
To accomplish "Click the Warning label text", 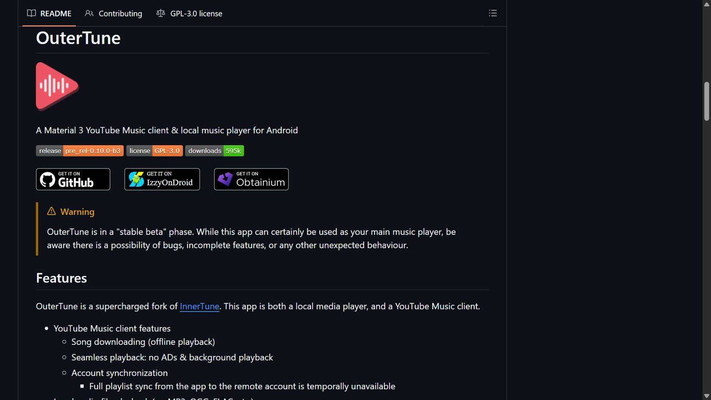I will (77, 212).
